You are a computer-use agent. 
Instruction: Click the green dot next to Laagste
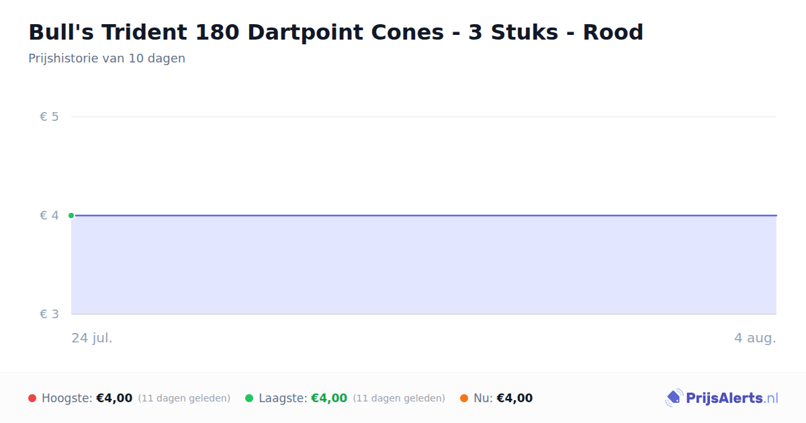(249, 398)
